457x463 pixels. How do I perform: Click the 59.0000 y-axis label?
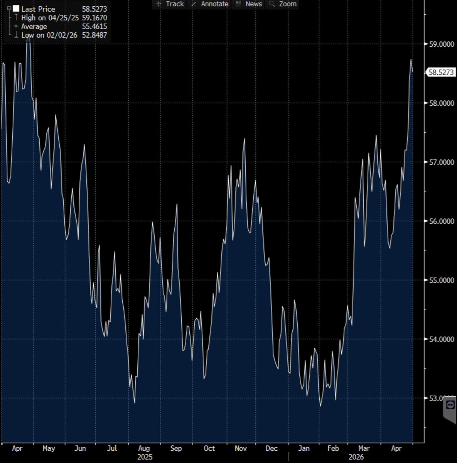click(x=442, y=44)
